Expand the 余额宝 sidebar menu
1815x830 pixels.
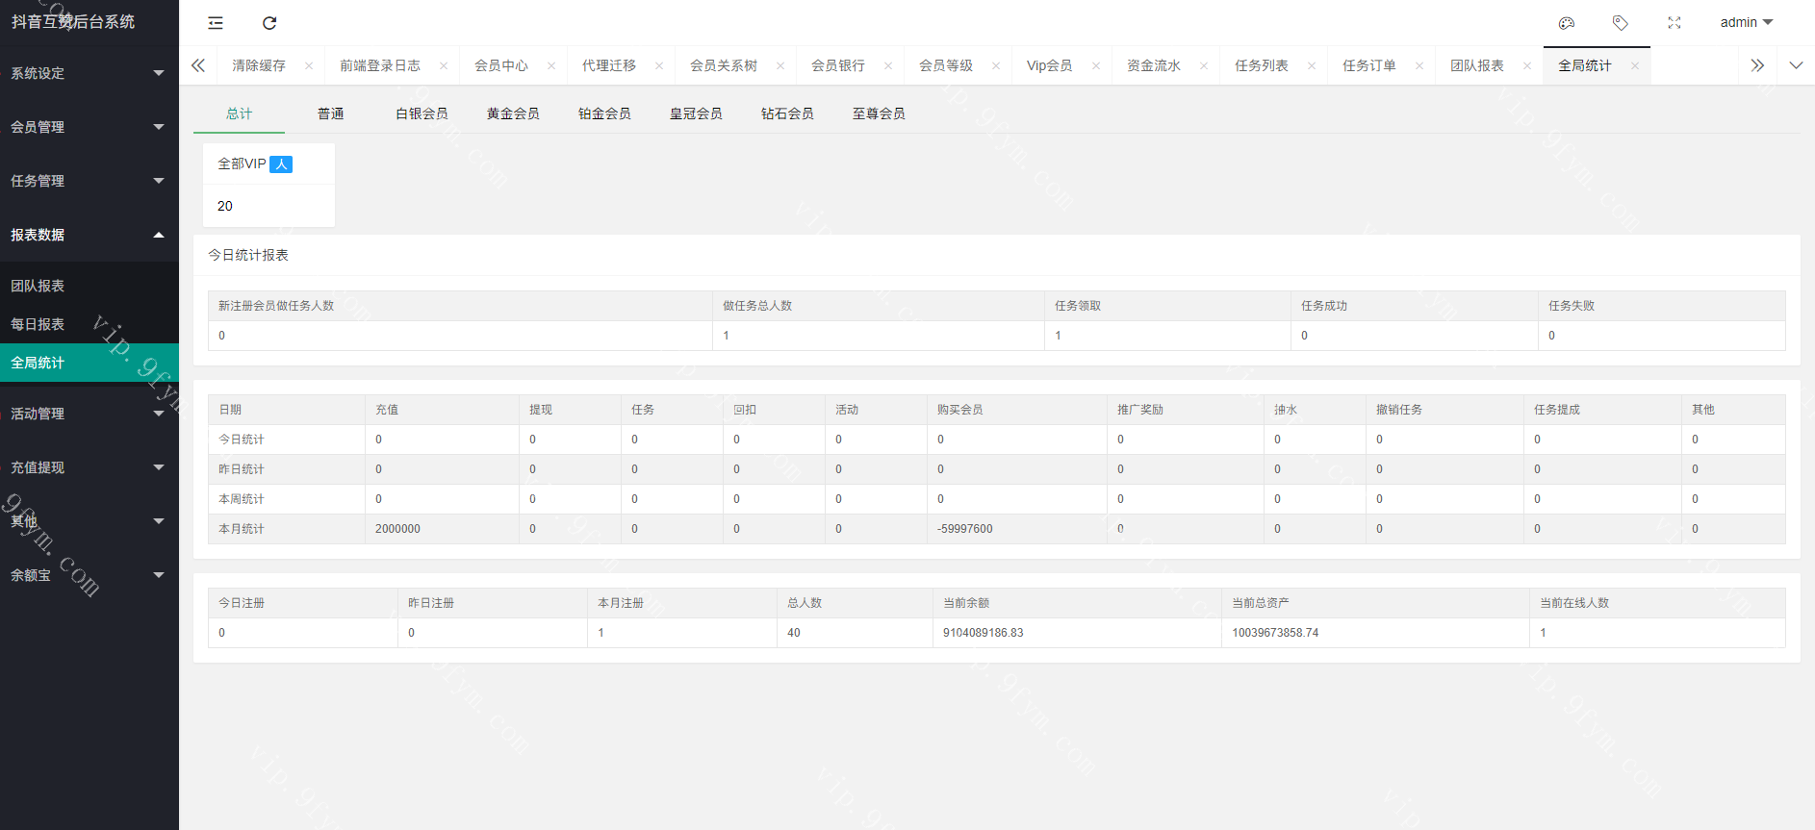pos(89,575)
